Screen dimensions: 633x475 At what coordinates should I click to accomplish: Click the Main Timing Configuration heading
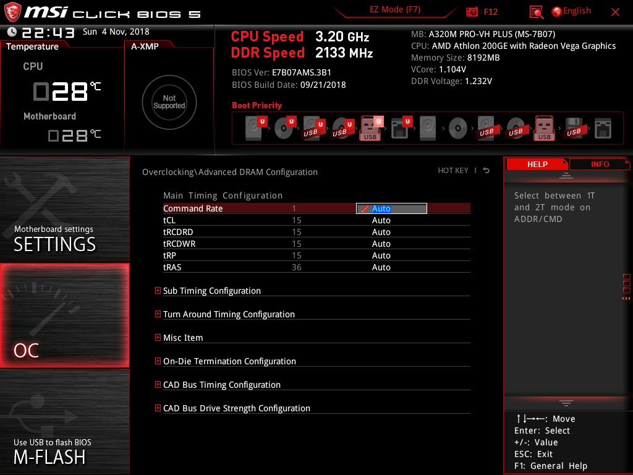pos(223,195)
